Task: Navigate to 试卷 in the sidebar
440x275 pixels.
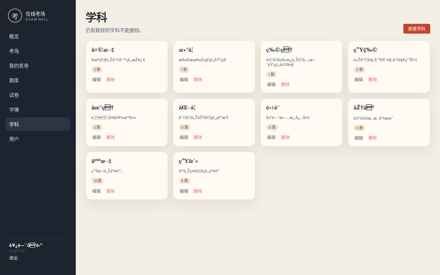Action: 38,95
